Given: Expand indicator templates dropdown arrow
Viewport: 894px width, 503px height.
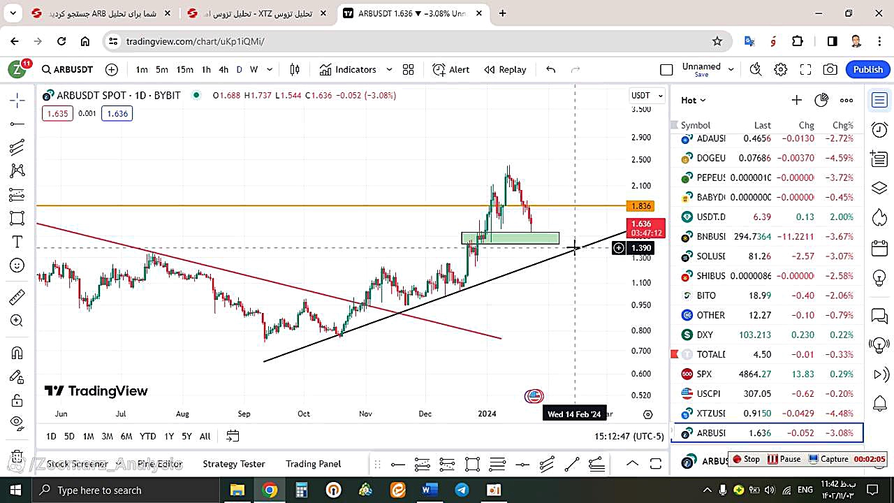Looking at the screenshot, I should pos(389,69).
